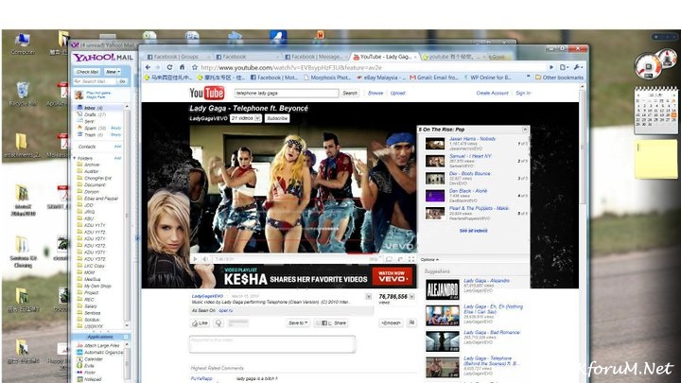Open the Gmail: Email bookmark

(434, 78)
